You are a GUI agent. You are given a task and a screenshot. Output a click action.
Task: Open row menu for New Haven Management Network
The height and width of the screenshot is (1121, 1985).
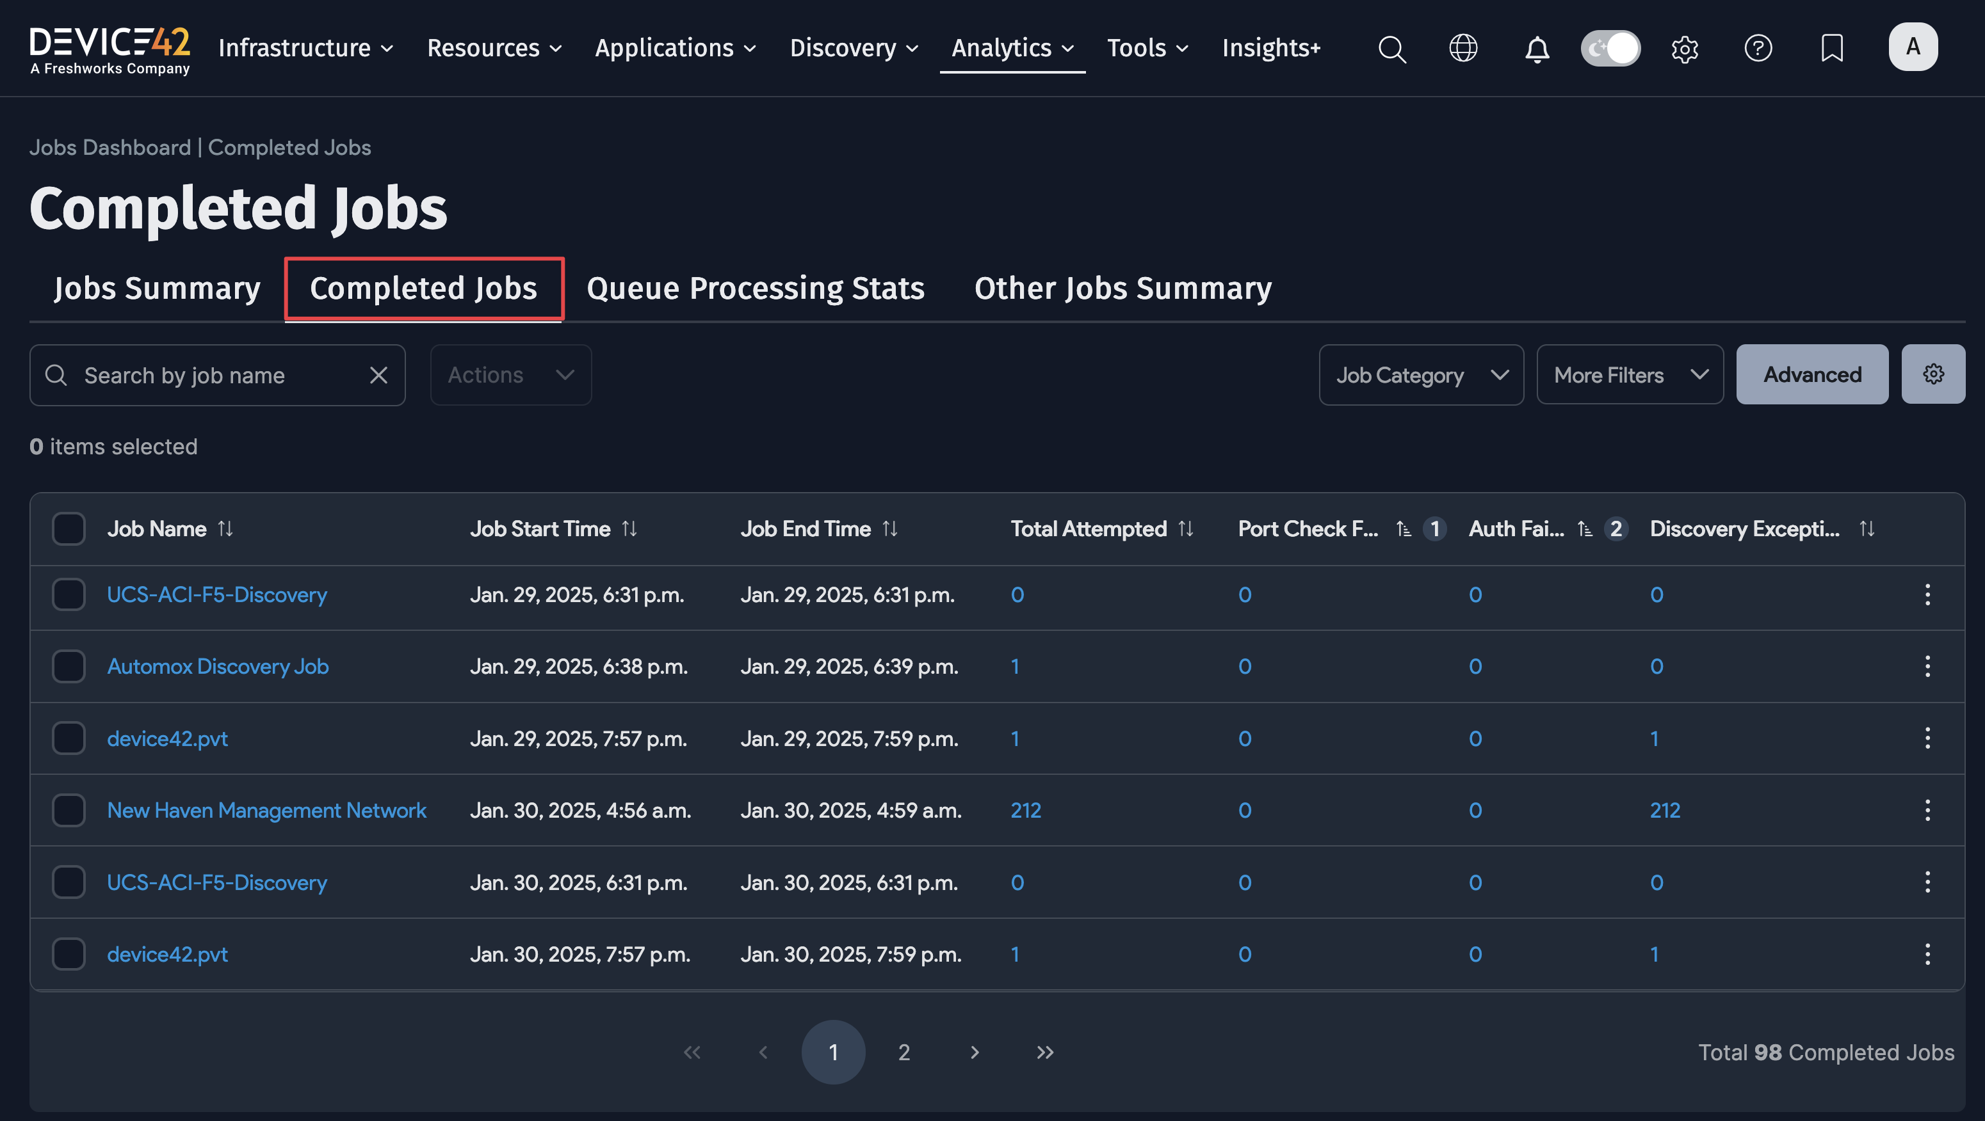(x=1927, y=810)
